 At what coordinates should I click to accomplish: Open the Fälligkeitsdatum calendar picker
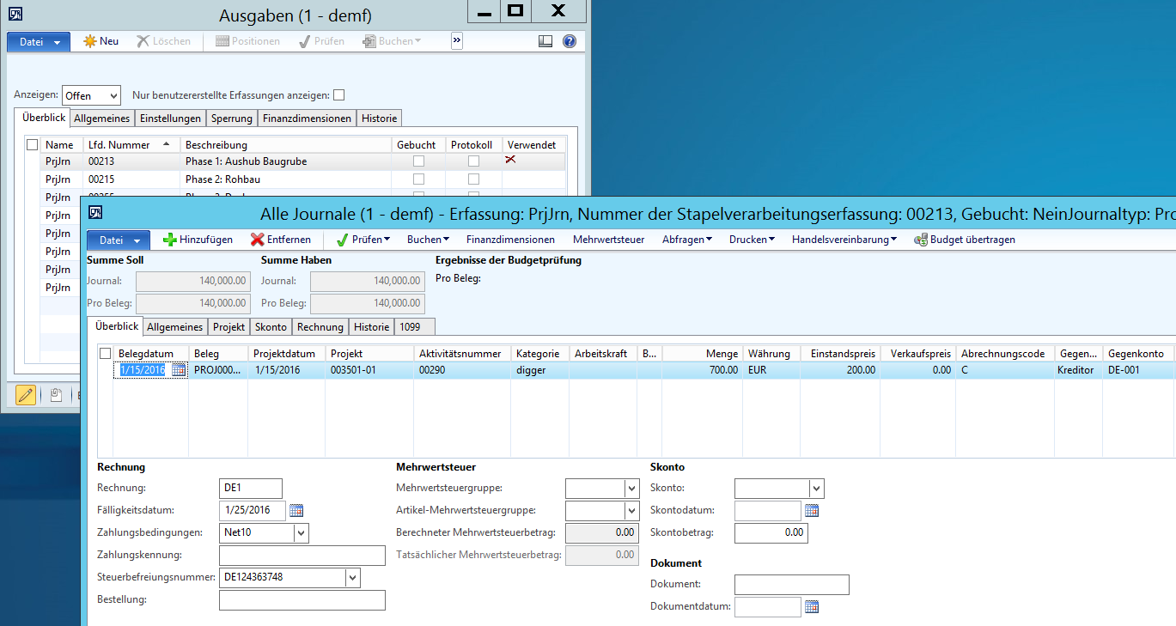296,510
